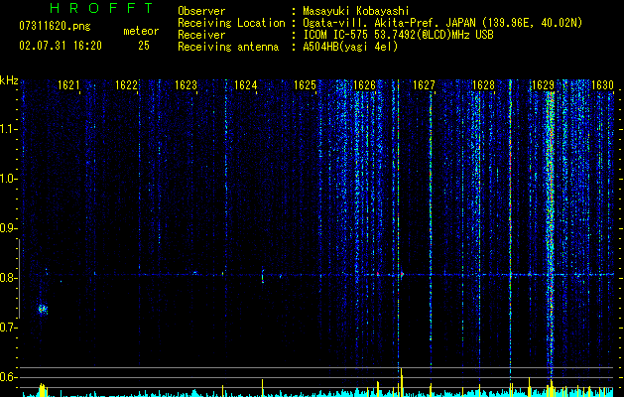
Task: Click the kHz axis unit label
Action: 9,80
